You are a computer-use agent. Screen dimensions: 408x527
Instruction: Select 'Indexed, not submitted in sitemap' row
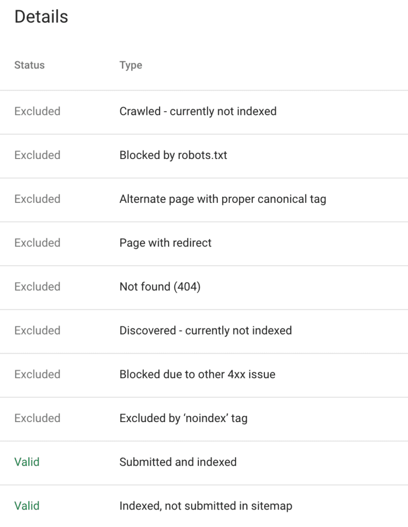click(x=206, y=505)
